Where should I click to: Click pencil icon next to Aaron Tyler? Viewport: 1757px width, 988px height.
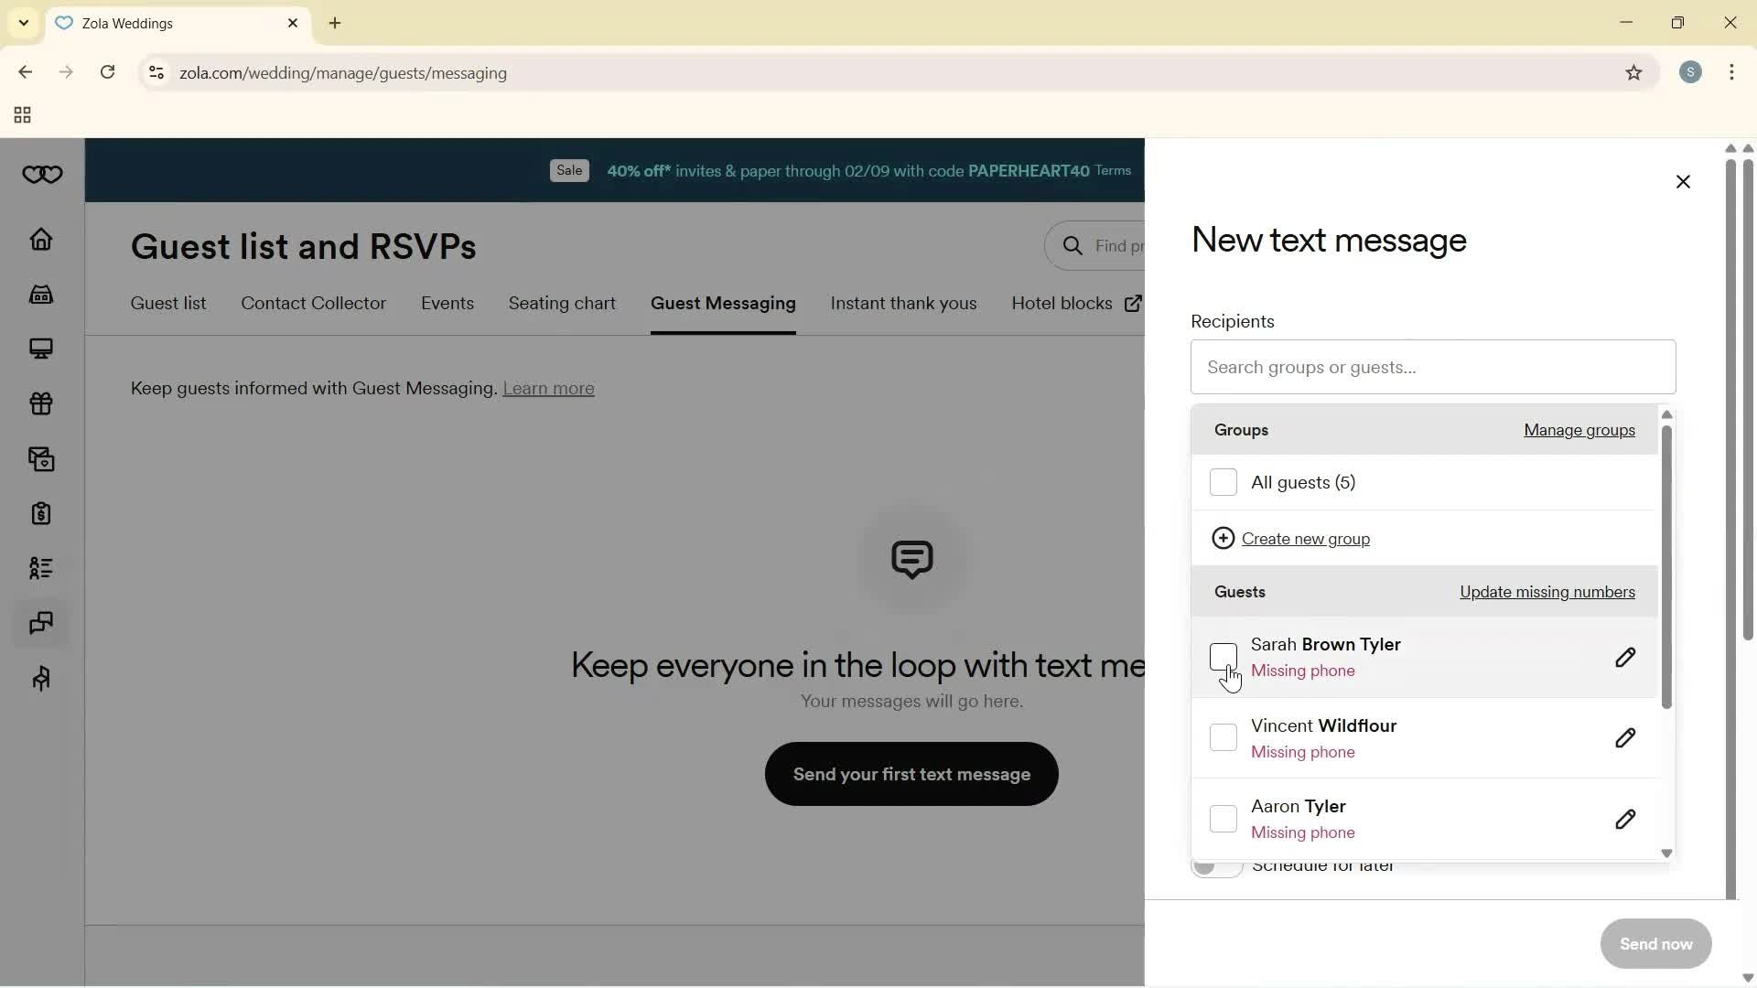tap(1624, 819)
